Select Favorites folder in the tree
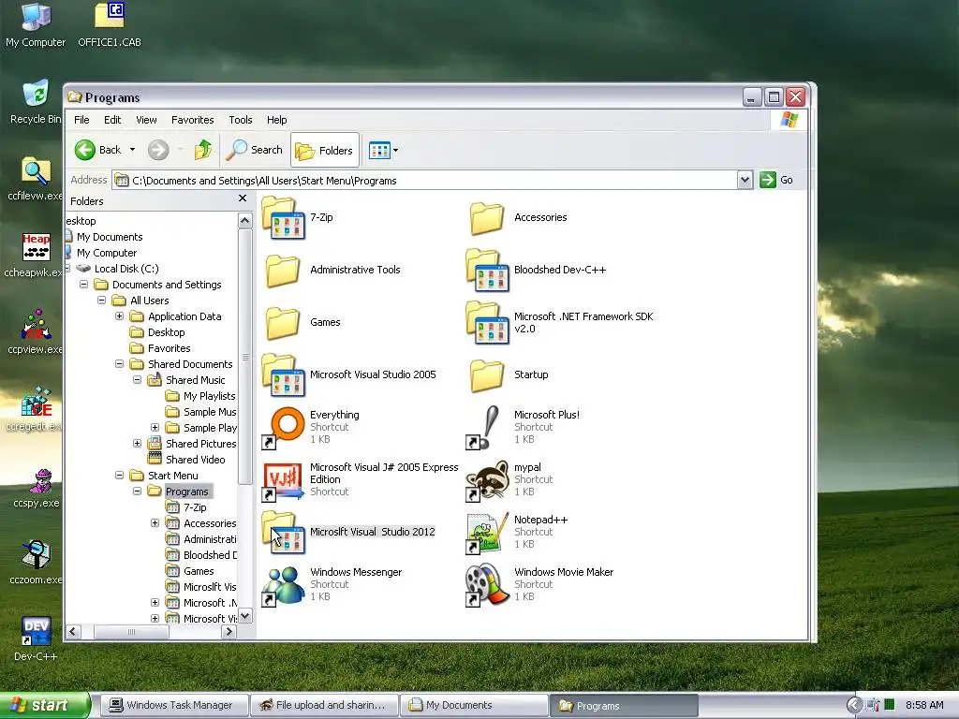 tap(169, 348)
